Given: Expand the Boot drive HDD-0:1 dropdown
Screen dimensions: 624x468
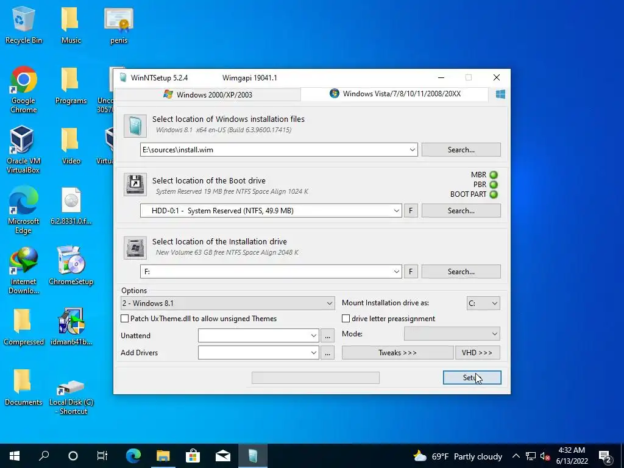Looking at the screenshot, I should (x=396, y=210).
